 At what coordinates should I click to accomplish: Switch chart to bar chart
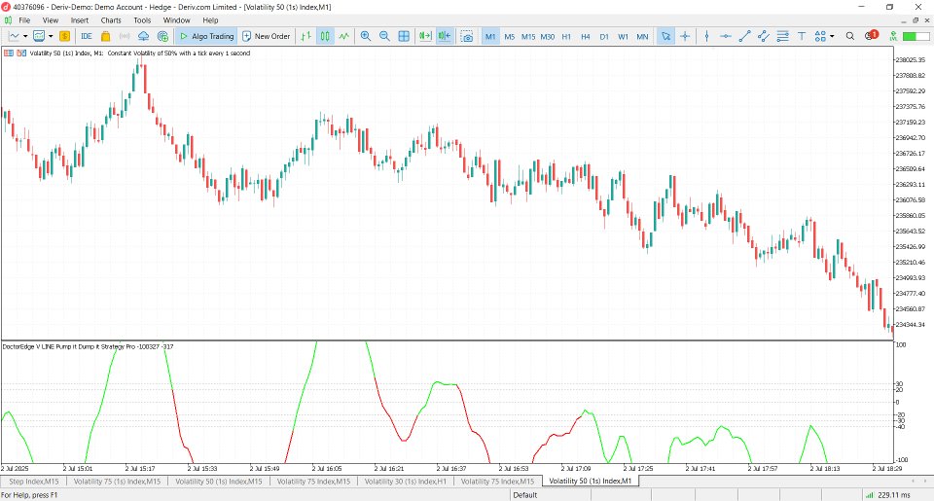(306, 36)
